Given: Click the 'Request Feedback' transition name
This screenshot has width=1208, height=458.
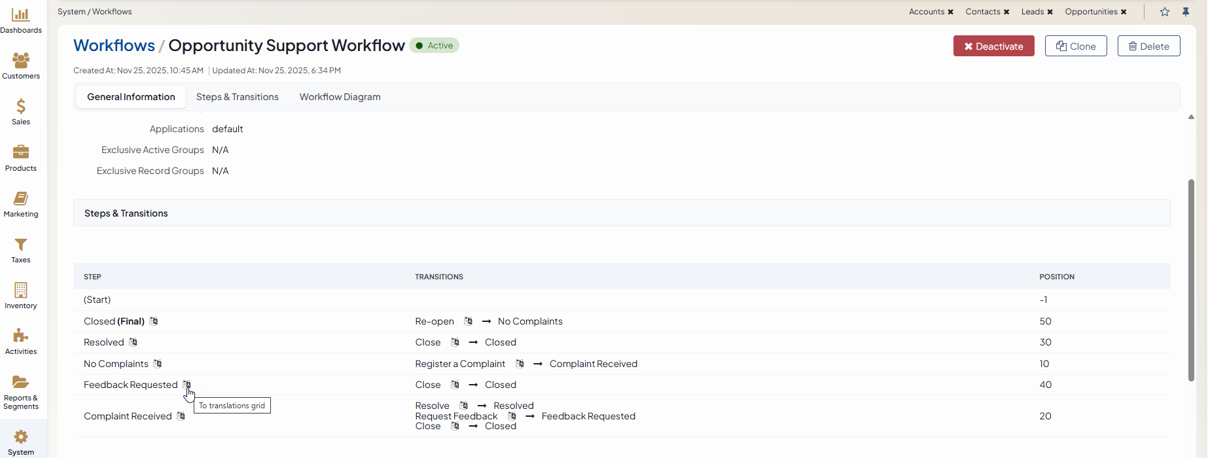Looking at the screenshot, I should point(456,416).
